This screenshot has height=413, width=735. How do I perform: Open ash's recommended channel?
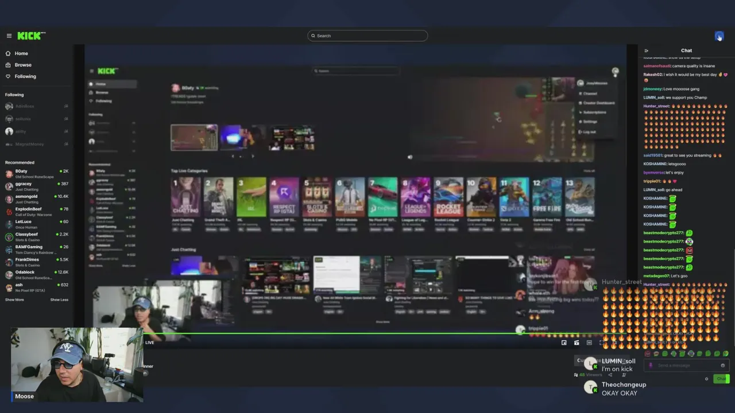click(36, 287)
